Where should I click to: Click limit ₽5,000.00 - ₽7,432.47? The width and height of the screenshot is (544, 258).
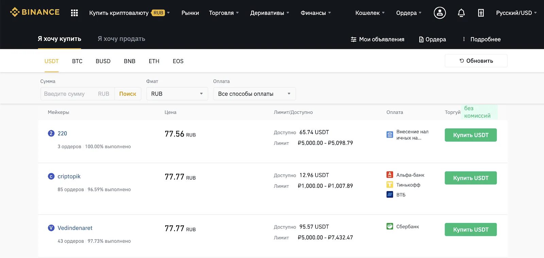[x=325, y=237]
